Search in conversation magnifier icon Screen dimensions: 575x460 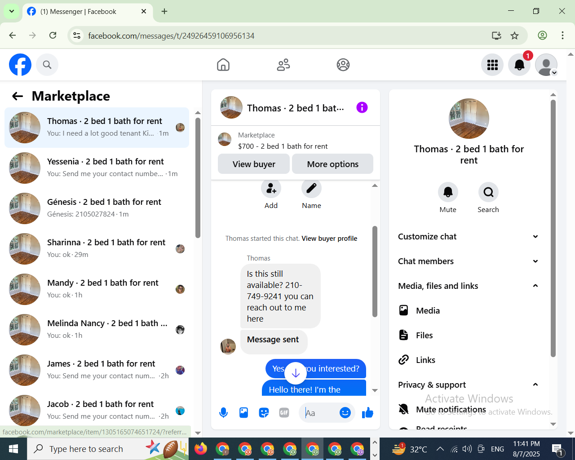(488, 192)
